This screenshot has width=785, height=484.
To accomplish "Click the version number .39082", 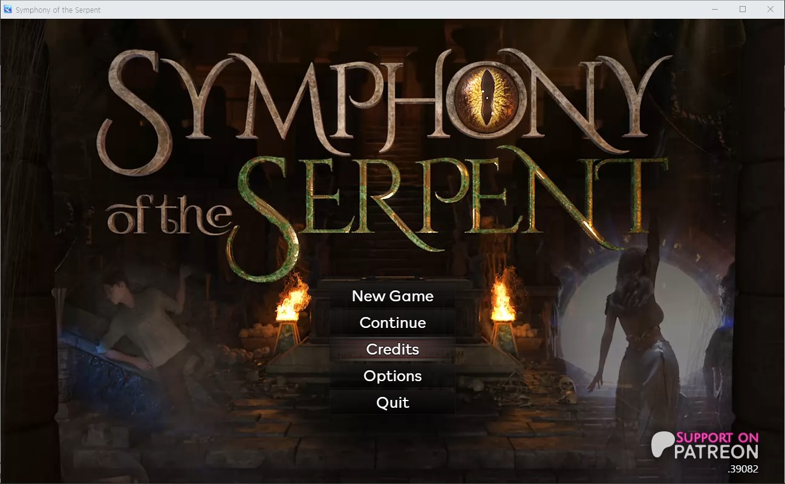I will point(743,469).
